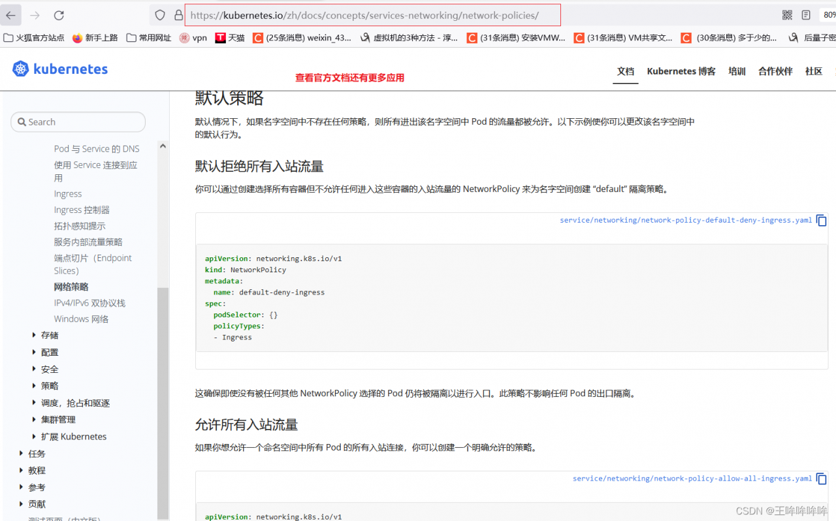Image resolution: width=836 pixels, height=521 pixels.
Task: Click the sidebar Search input field
Action: tap(78, 121)
